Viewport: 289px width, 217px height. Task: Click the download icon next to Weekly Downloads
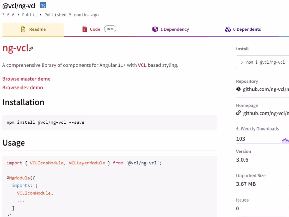coord(237,128)
